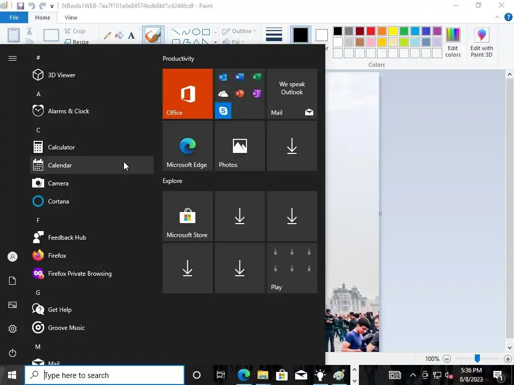The image size is (514, 385).
Task: Click the Save icon in Paint title bar
Action: point(20,6)
